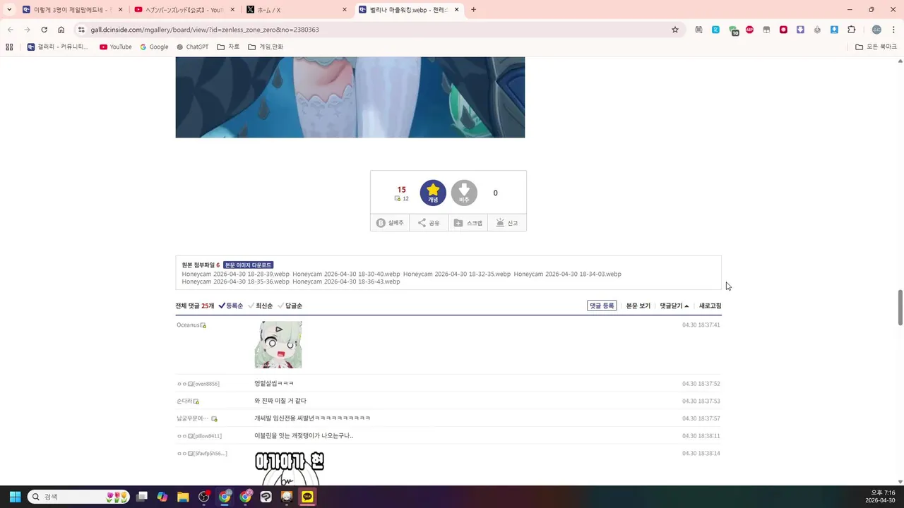The height and width of the screenshot is (508, 904).
Task: Open File Explorer from the taskbar
Action: pos(183,497)
